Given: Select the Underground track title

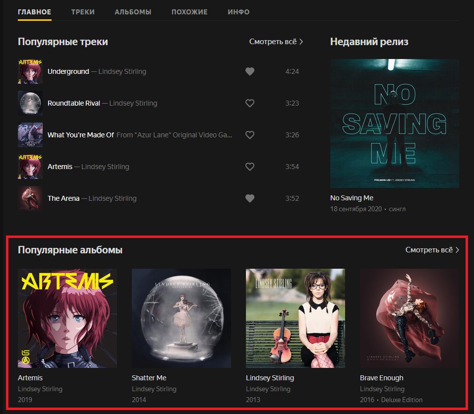Looking at the screenshot, I should click(x=68, y=71).
